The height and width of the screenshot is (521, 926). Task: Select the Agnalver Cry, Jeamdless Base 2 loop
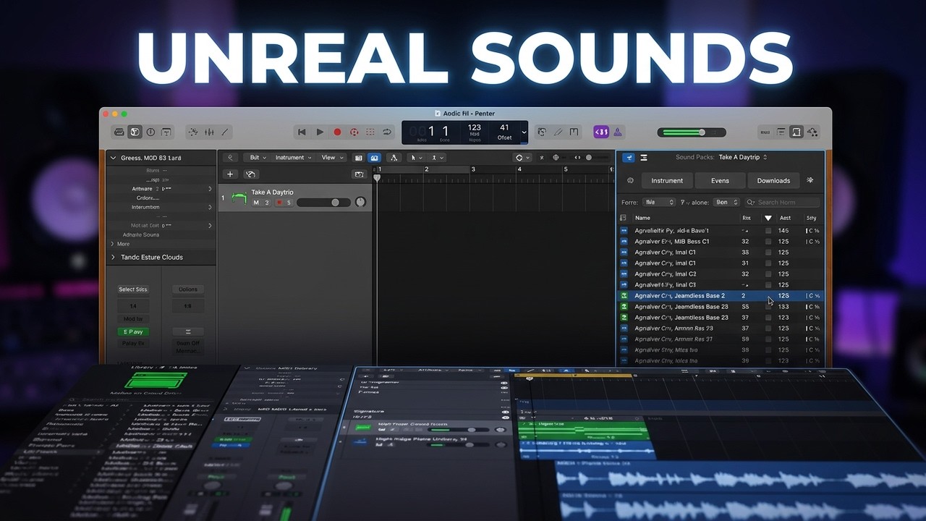click(x=721, y=296)
